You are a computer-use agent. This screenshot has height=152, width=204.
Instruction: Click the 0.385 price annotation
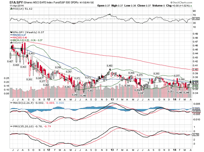[39, 78]
